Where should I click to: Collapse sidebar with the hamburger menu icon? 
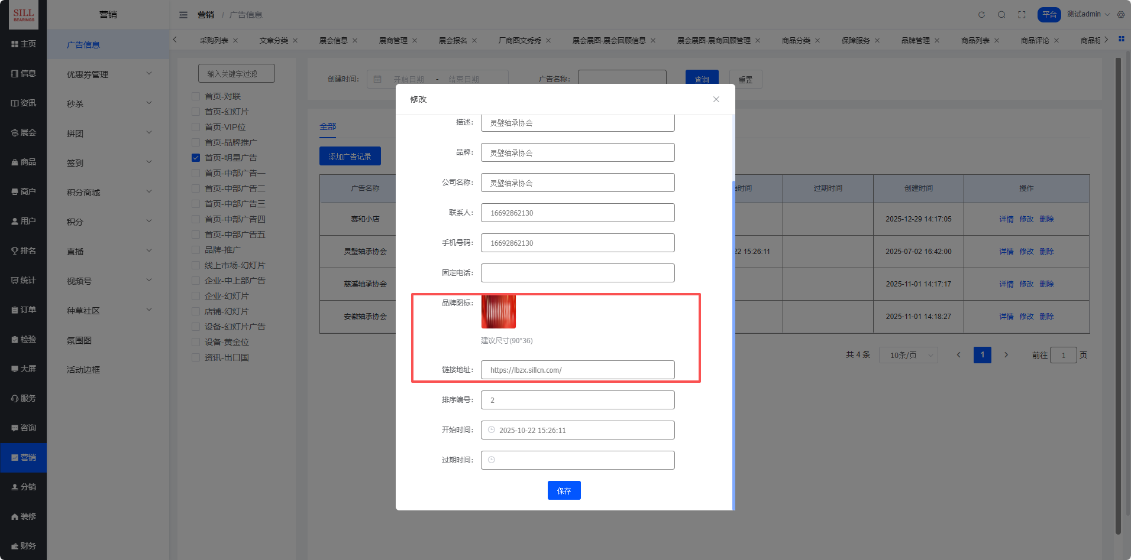(183, 15)
